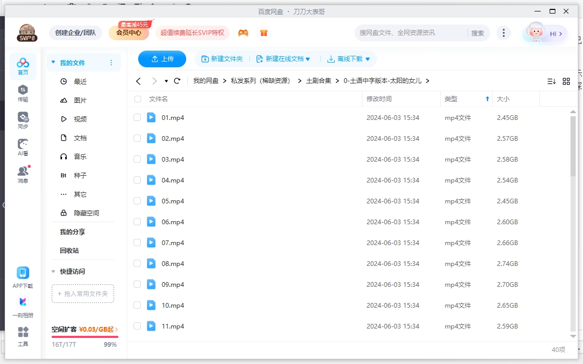Click the 上传 upload button
This screenshot has width=583, height=364.
point(162,59)
